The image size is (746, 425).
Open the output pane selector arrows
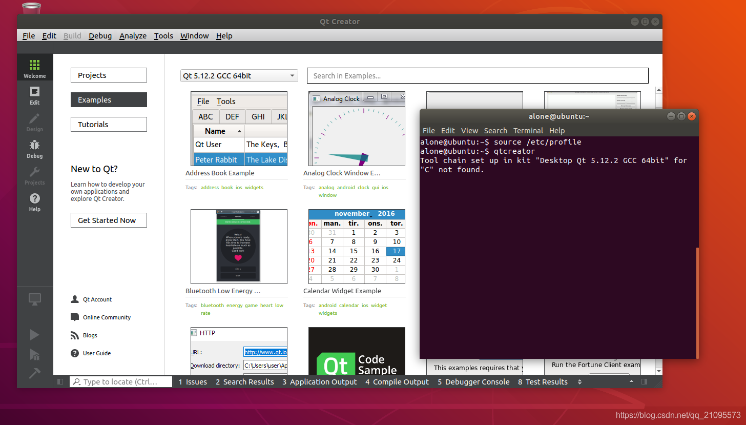pyautogui.click(x=580, y=381)
